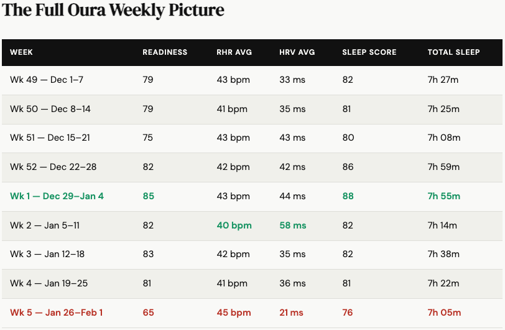Click the green 40 bpm value

coord(234,225)
